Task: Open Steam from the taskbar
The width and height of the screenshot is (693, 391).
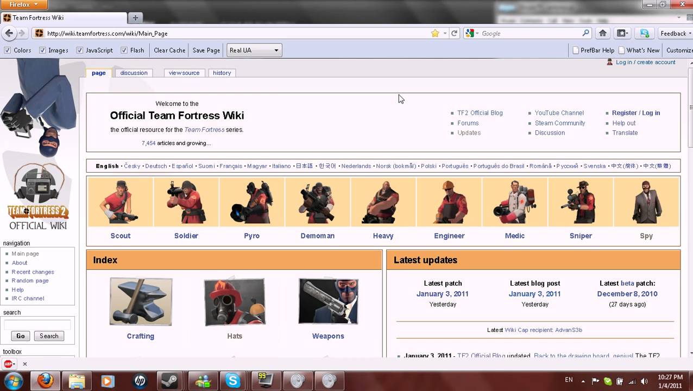Action: [x=171, y=381]
